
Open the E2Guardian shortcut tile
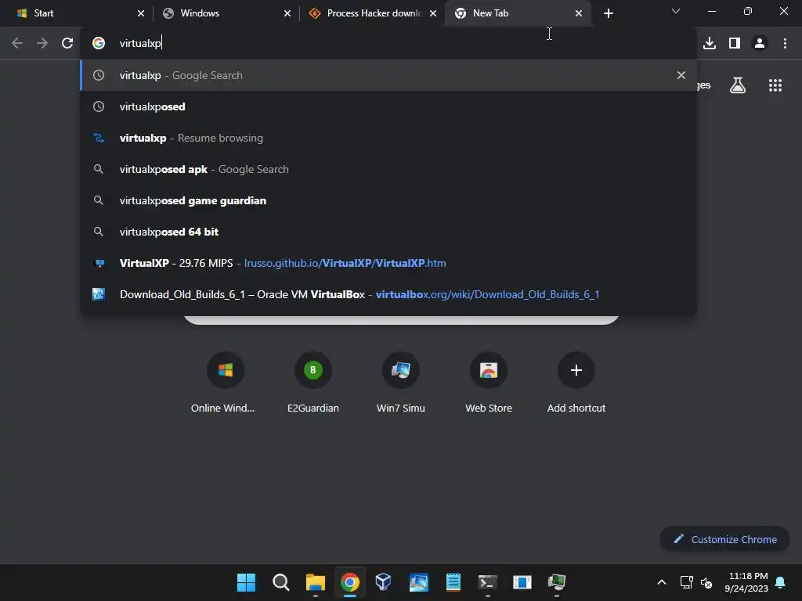[313, 382]
